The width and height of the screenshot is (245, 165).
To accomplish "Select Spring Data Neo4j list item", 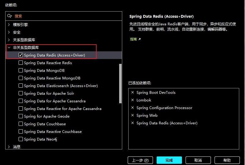I will 41,139.
